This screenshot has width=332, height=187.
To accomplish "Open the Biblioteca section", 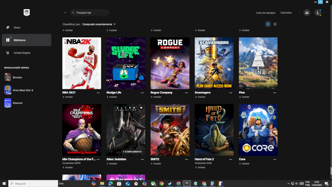I will tap(27, 40).
